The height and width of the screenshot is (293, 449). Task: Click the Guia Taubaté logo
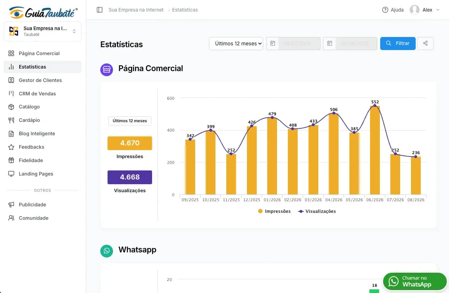pos(43,13)
